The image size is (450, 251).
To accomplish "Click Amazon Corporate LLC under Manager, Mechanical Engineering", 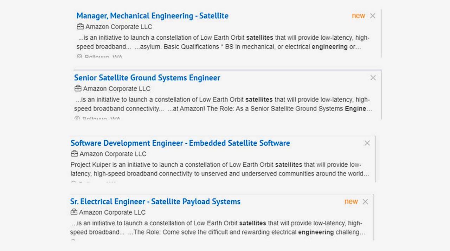I will click(x=119, y=27).
